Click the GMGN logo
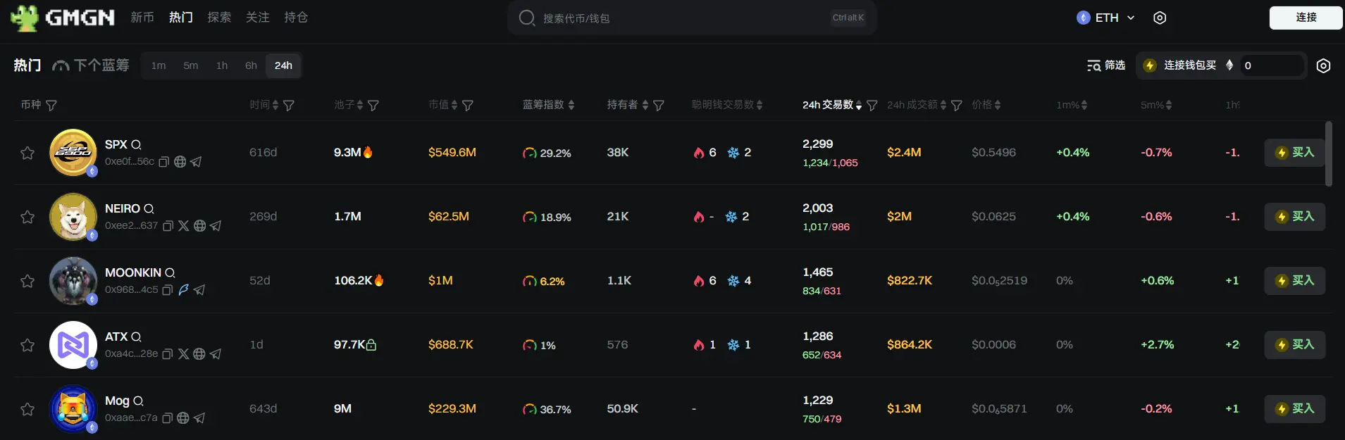 (x=63, y=18)
